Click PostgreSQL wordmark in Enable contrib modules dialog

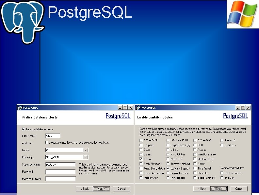click(x=235, y=116)
